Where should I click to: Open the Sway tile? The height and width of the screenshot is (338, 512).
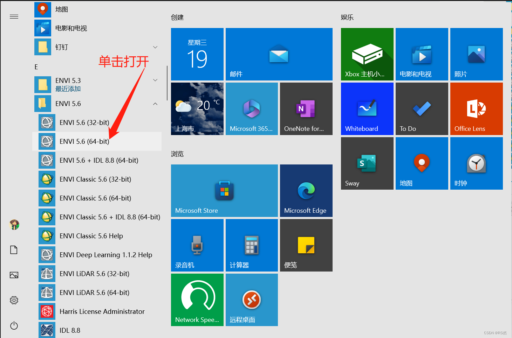pyautogui.click(x=367, y=163)
